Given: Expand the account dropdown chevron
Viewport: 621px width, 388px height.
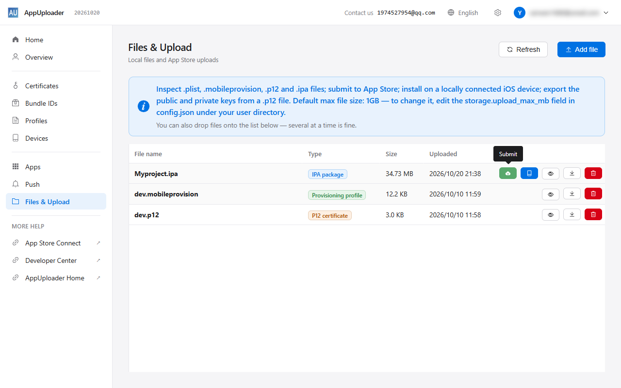Looking at the screenshot, I should click(x=606, y=13).
